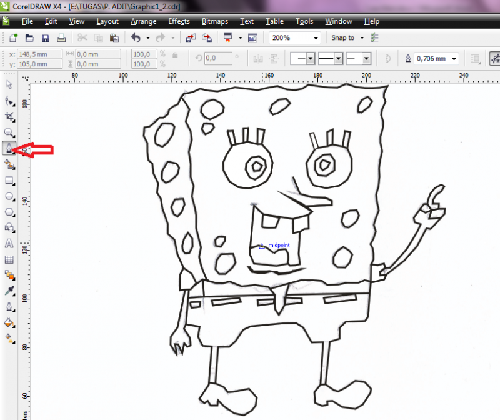Open the Edit menu
This screenshot has height=420, width=500.
tap(51, 21)
